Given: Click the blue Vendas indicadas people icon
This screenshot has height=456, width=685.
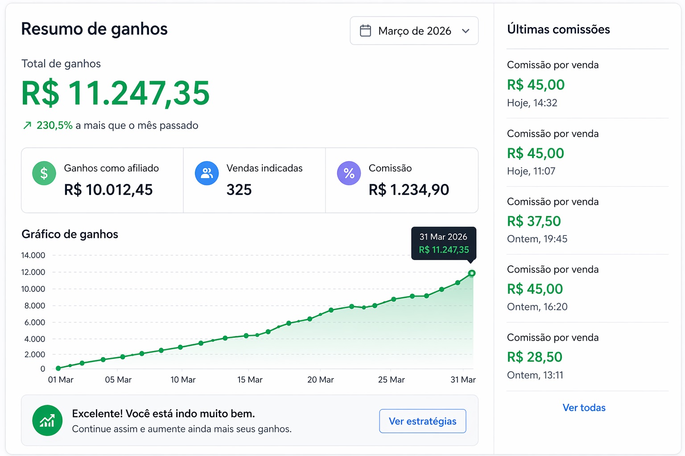Looking at the screenshot, I should (207, 173).
